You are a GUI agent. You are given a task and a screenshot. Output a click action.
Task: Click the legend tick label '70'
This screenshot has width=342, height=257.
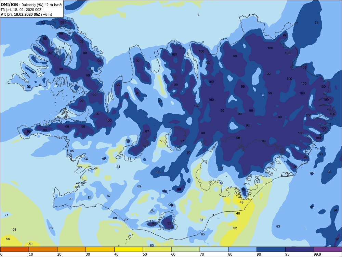pos(202,254)
